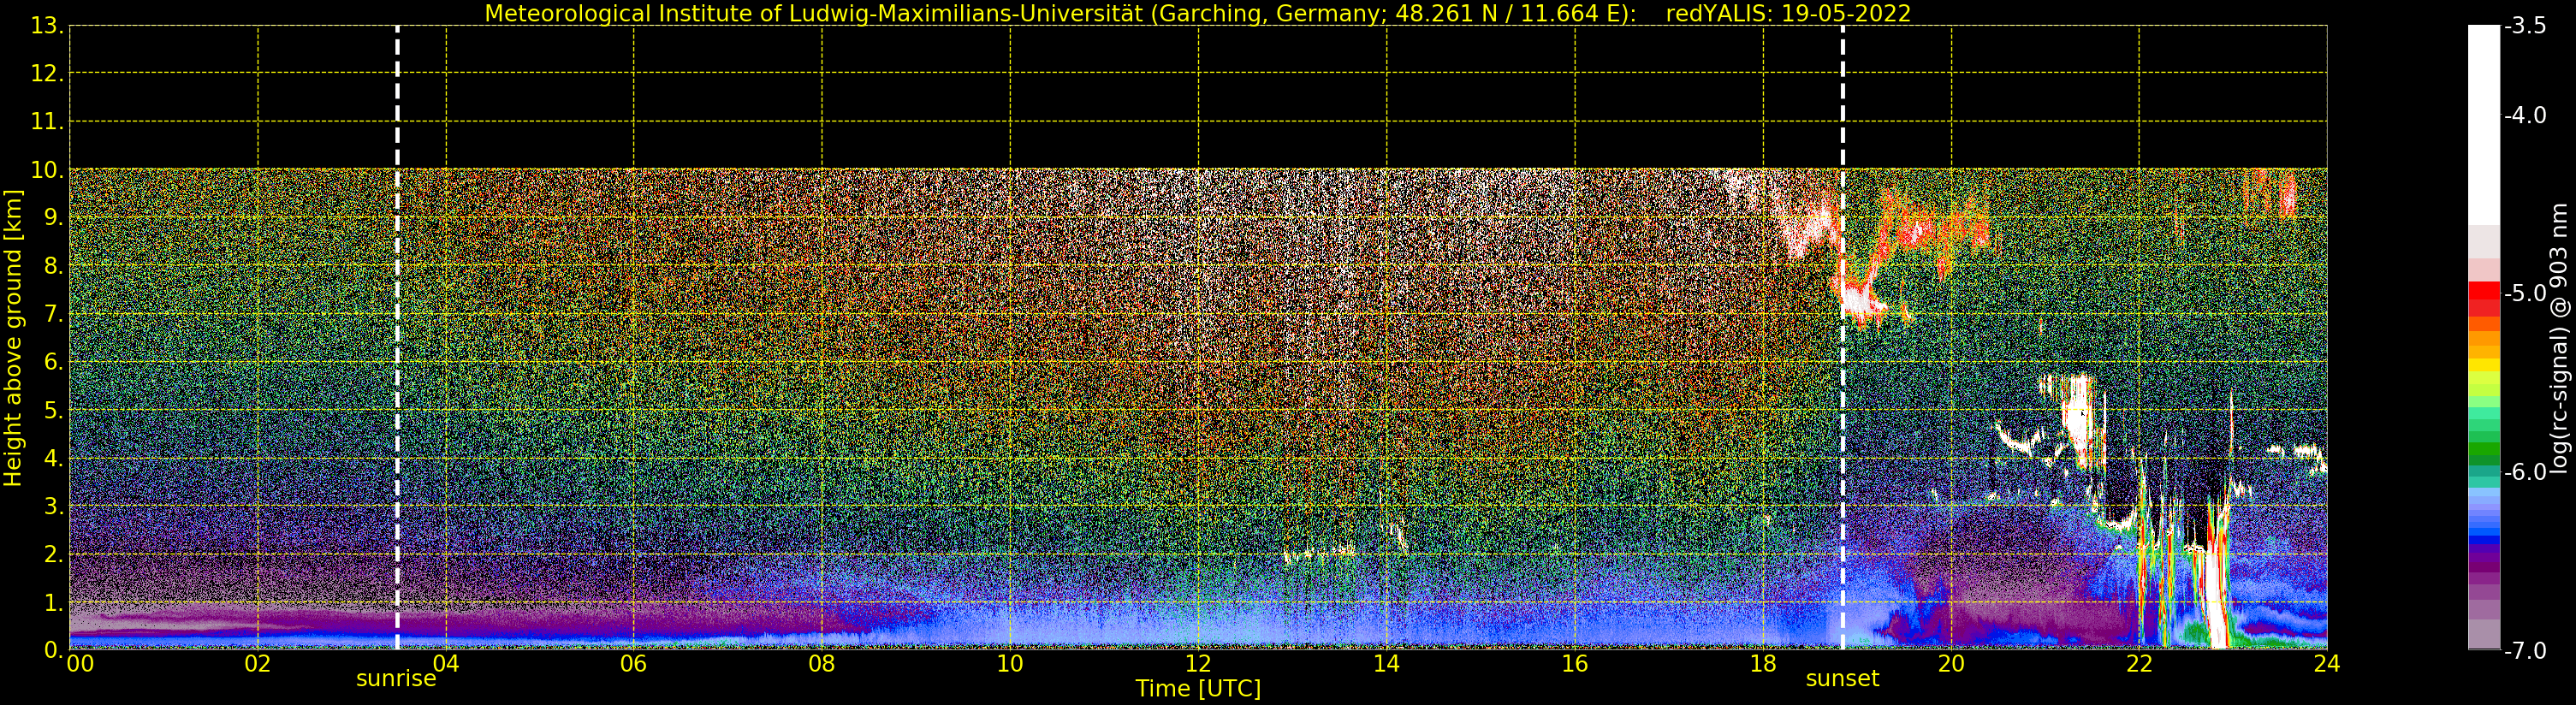Click the colorbar label 'log(rc-signal) @ 903 nm'
The height and width of the screenshot is (705, 2576).
coord(2560,338)
